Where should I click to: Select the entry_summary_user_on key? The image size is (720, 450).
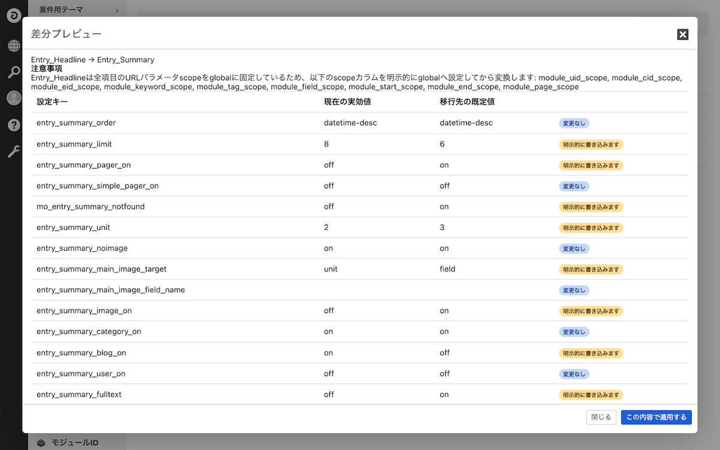pyautogui.click(x=81, y=374)
